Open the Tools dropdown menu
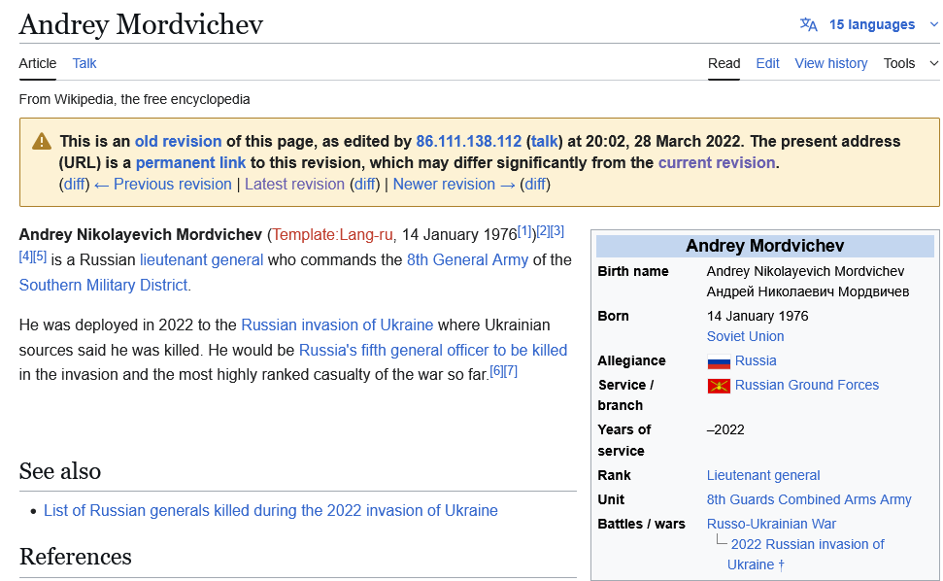This screenshot has width=943, height=581. tap(910, 63)
